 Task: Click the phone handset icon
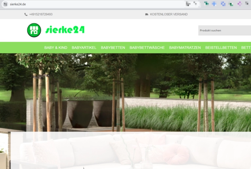[26, 14]
